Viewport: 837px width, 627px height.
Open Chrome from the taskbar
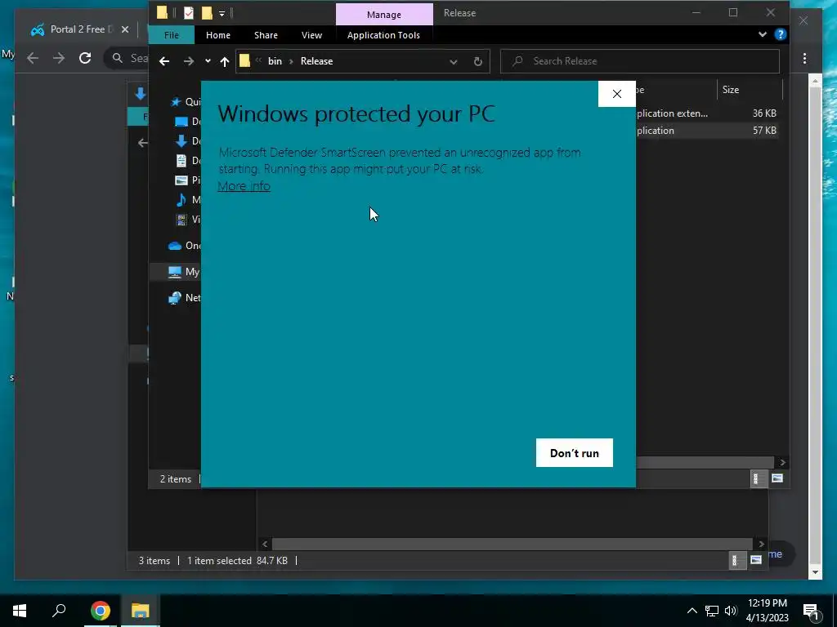100,611
